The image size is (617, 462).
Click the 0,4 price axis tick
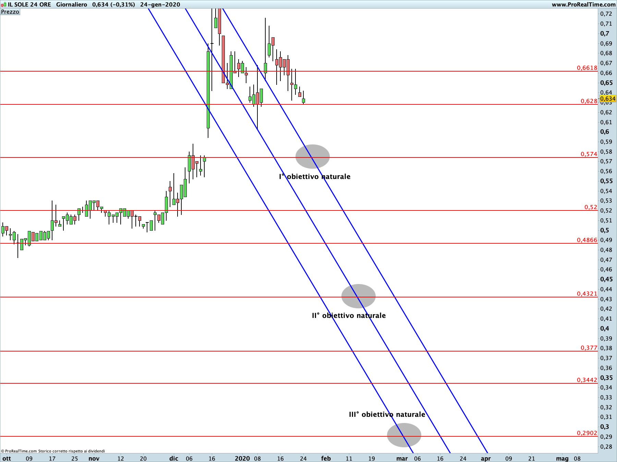tap(605, 329)
